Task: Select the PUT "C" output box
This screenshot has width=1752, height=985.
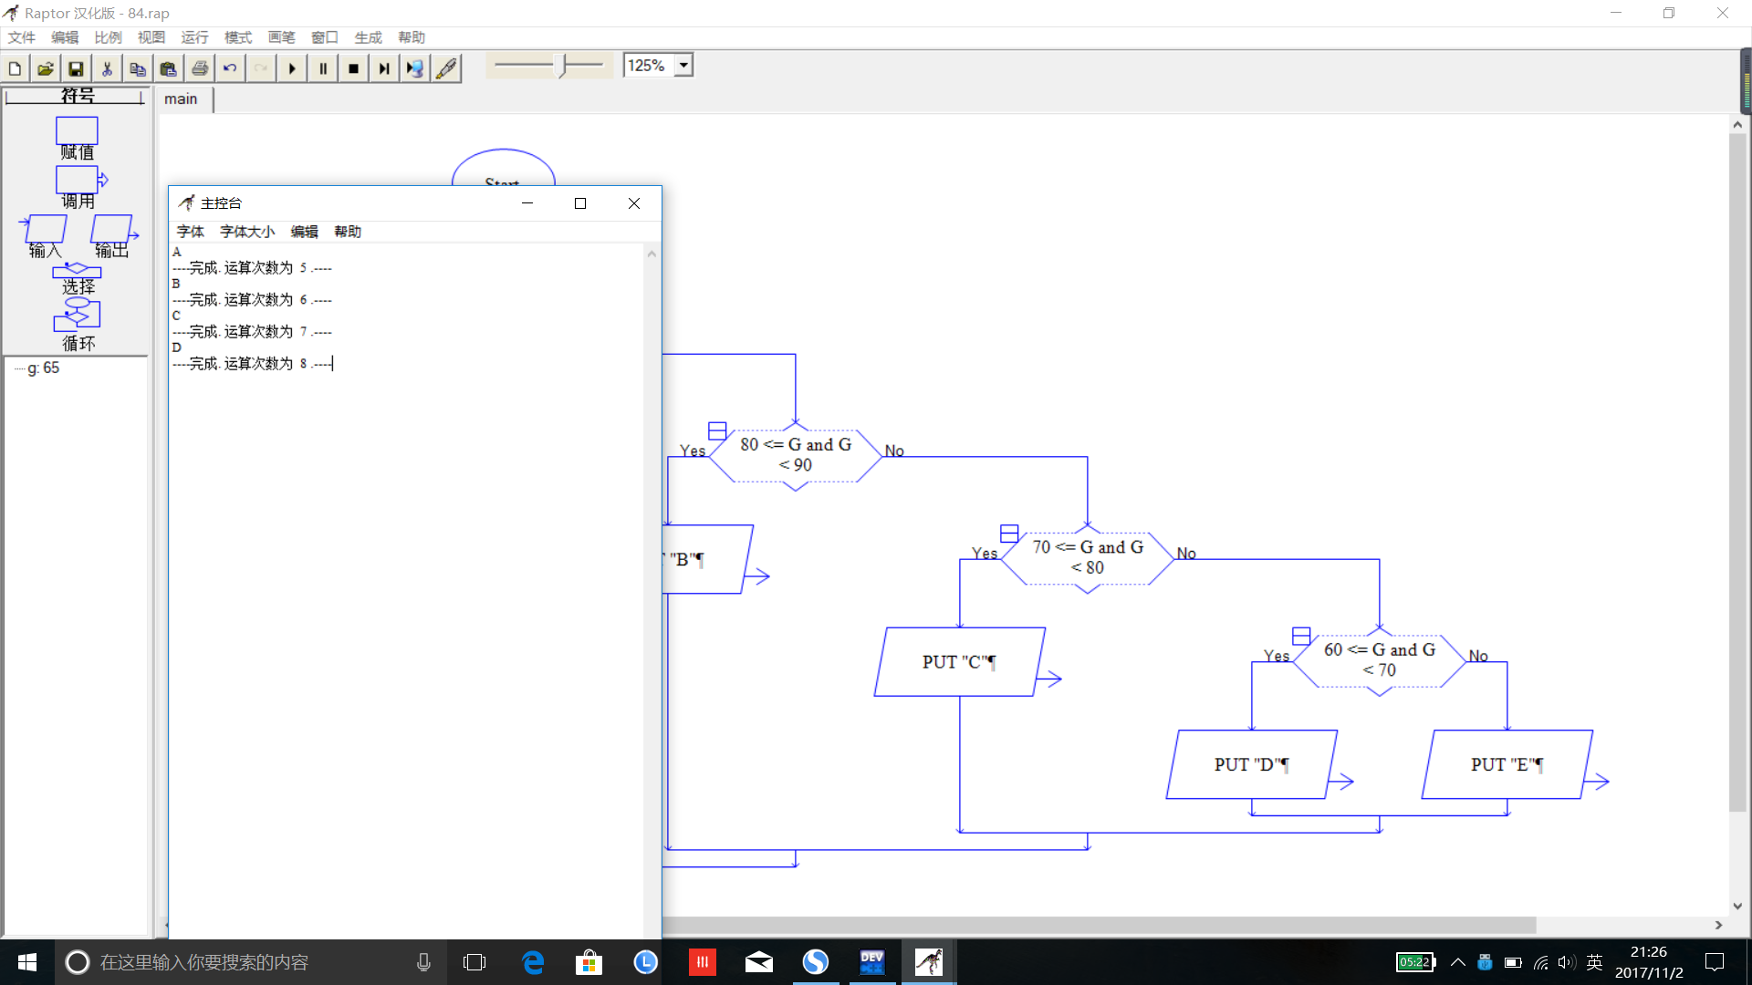Action: point(959,662)
